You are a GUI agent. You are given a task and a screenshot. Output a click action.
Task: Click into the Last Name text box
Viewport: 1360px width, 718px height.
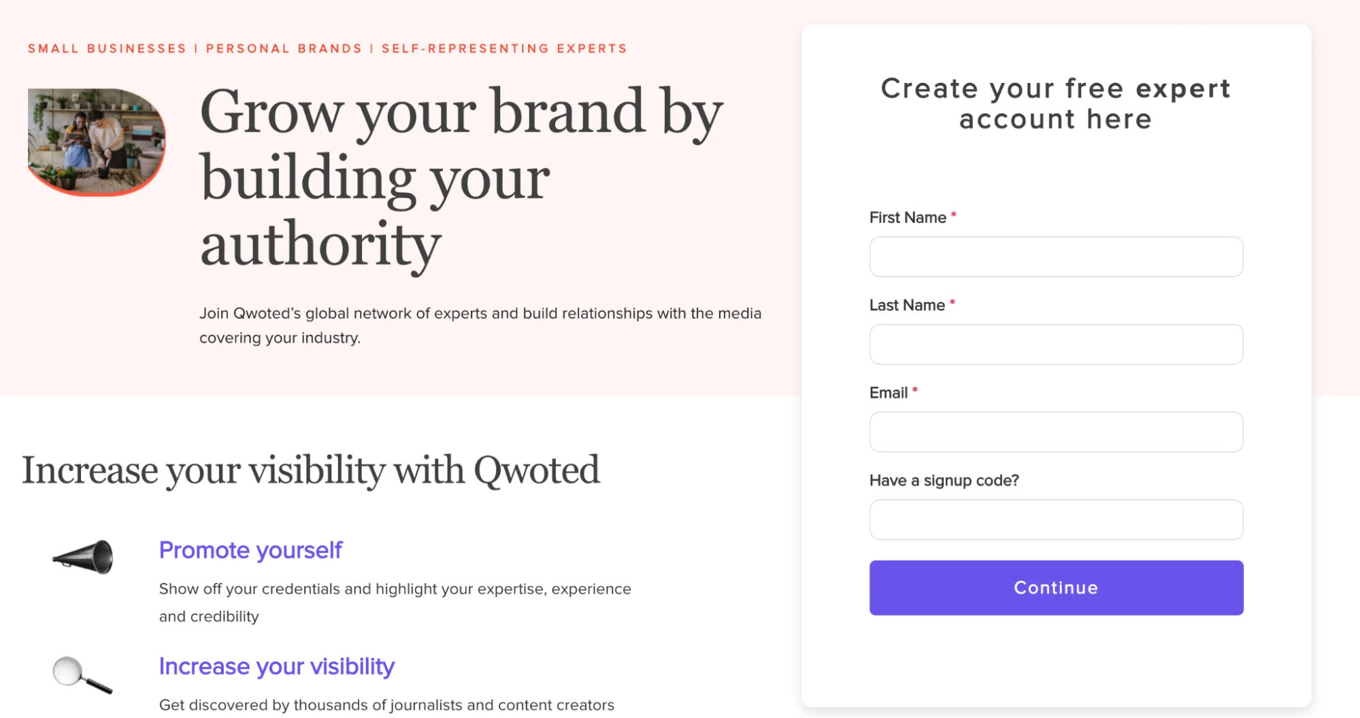tap(1055, 345)
